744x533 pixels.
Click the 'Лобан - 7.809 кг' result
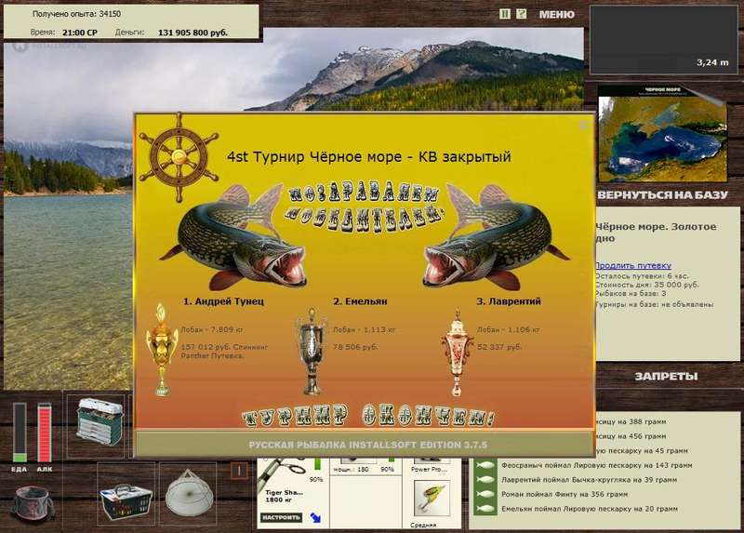coord(212,330)
